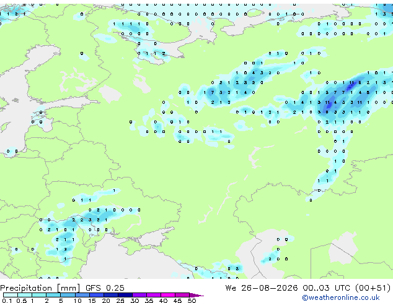Viewport: 393px width, 303px height.
Task: Click the 'We 26-08-2026' date text
Action: [262, 288]
